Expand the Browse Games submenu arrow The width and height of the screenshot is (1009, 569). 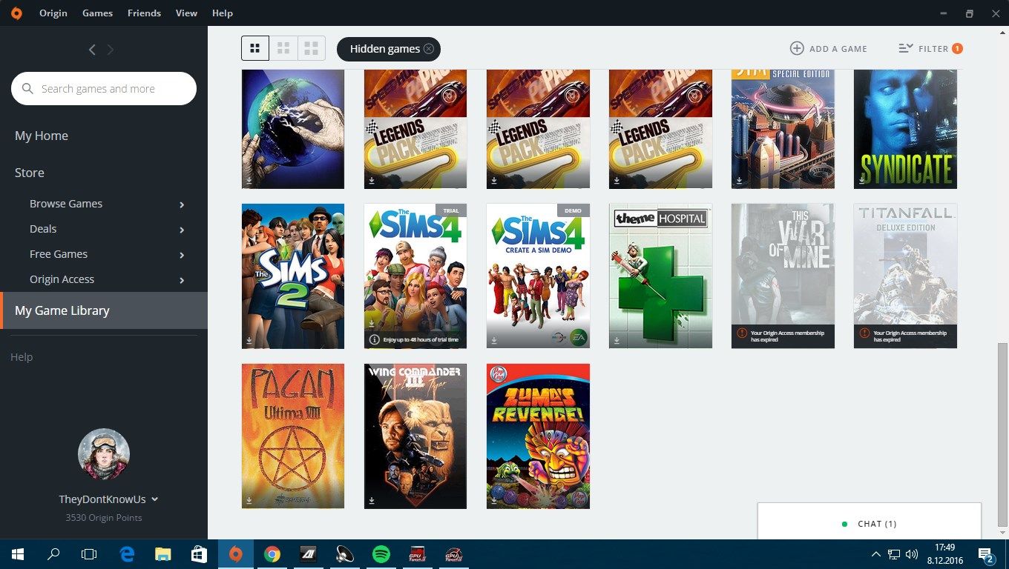click(182, 204)
